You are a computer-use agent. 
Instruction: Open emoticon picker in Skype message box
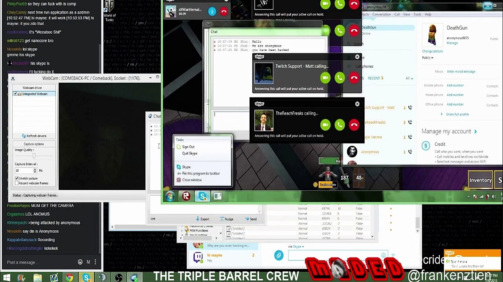tap(383, 255)
